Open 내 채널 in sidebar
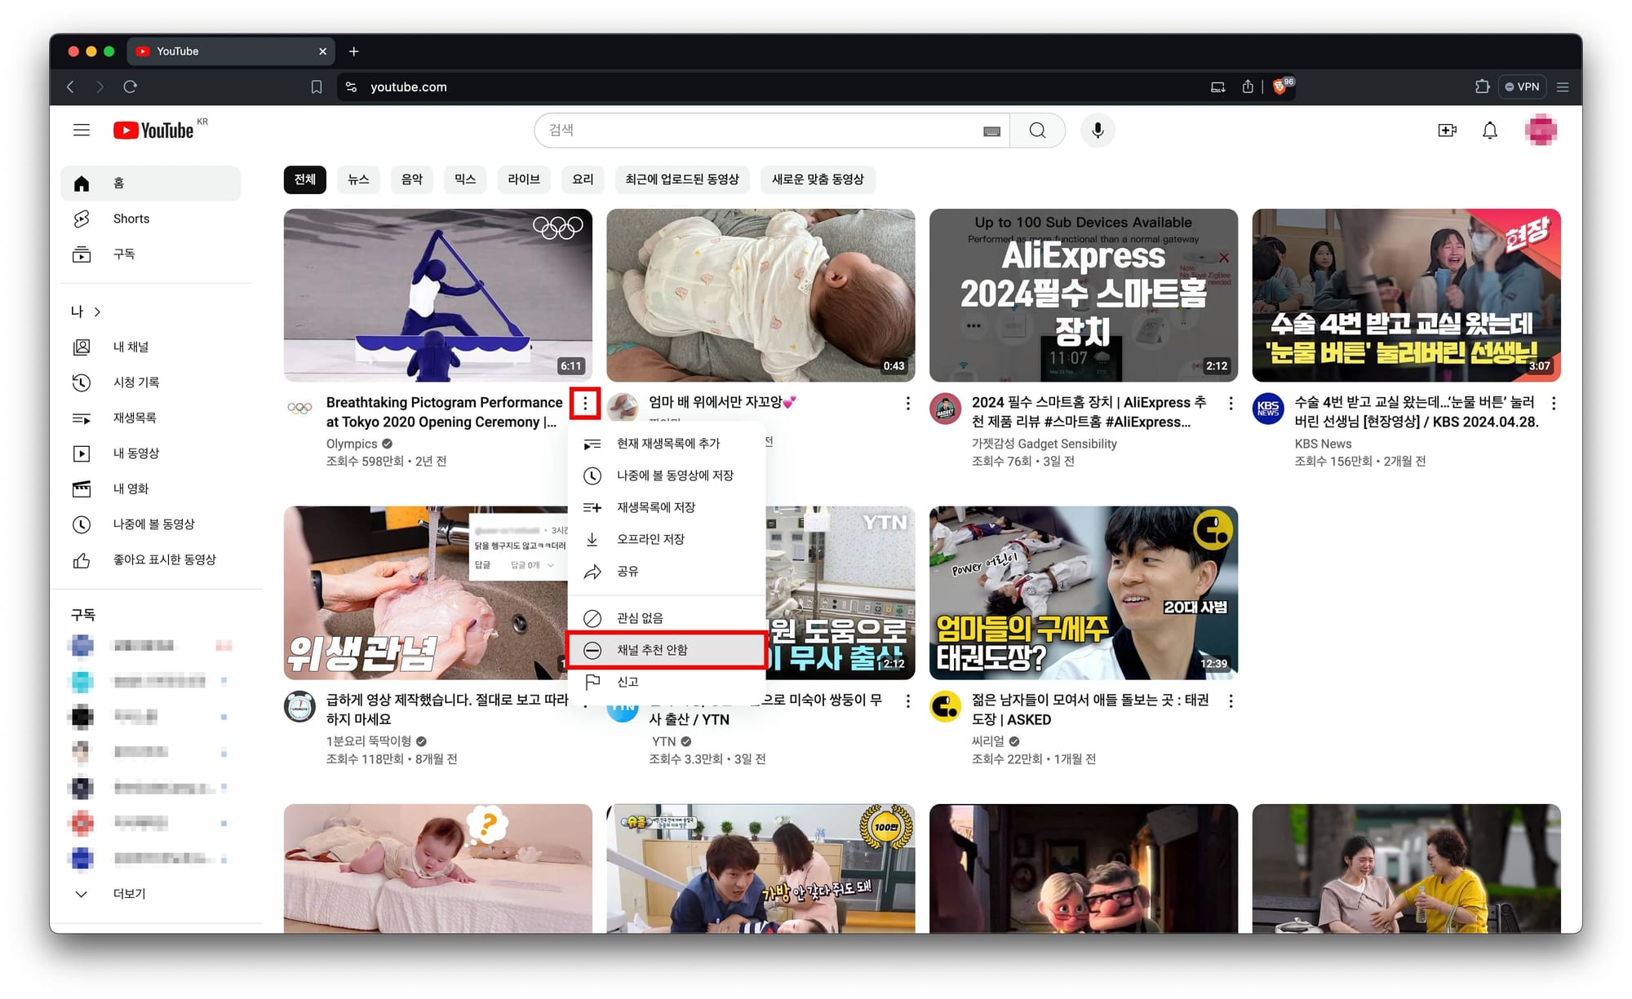The width and height of the screenshot is (1632, 999). 151,347
